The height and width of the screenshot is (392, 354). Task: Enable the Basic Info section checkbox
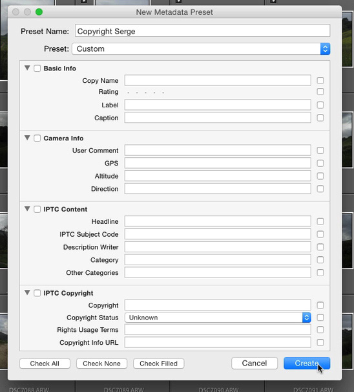pos(37,69)
